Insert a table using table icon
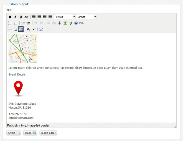Screen dimensions: 183x141 (21, 29)
